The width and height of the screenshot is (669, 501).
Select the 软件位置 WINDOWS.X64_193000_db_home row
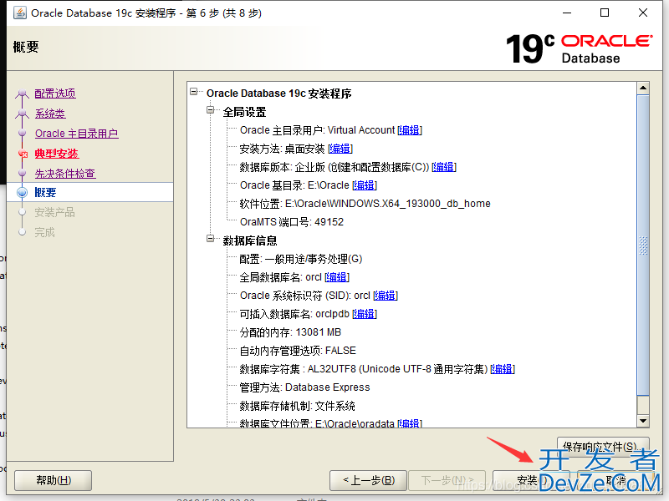pyautogui.click(x=365, y=204)
